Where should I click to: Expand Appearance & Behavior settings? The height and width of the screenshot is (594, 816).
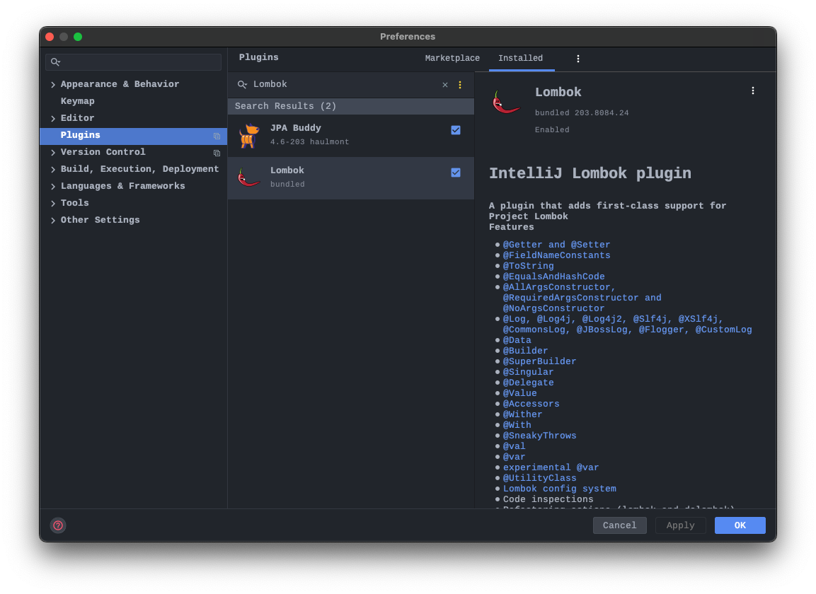pos(53,84)
